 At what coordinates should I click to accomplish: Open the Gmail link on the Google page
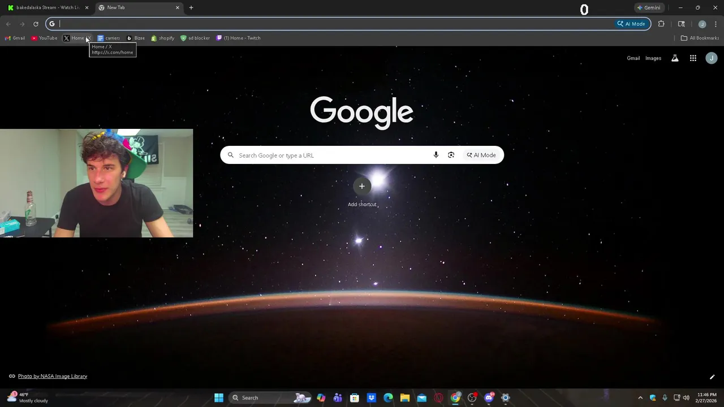633,58
